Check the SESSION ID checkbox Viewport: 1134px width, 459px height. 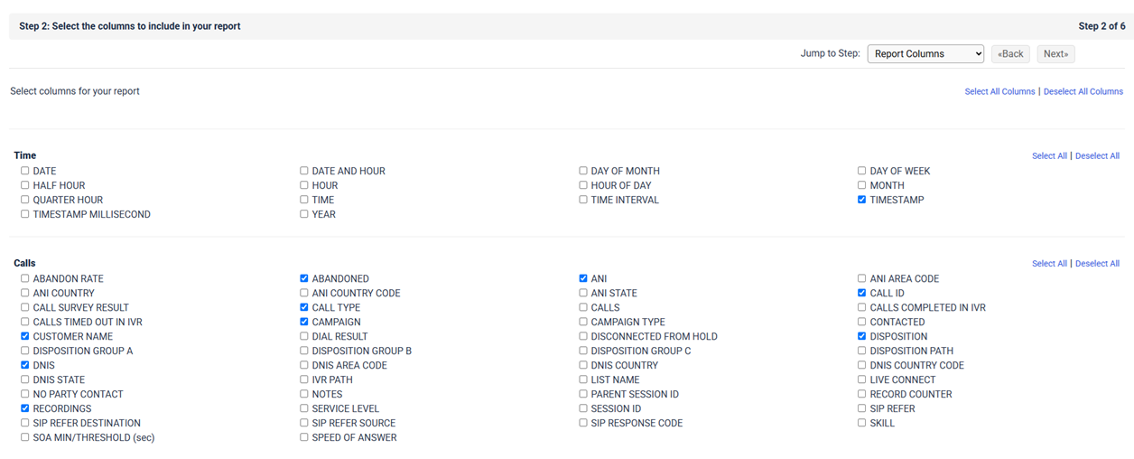tap(583, 408)
